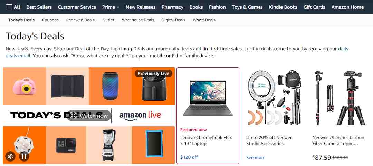The width and height of the screenshot is (373, 166).
Task: Click the Watch now button
Action: (x=89, y=116)
